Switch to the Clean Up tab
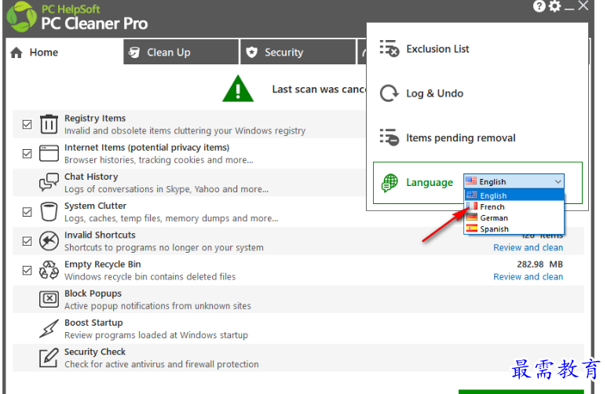 point(181,52)
